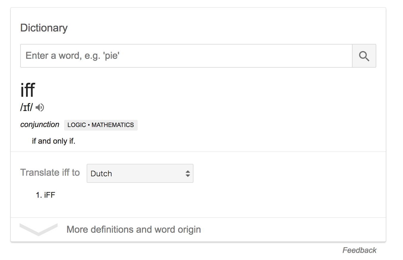Screen dimensions: 403x260
Task: Click the phonetic transcription /ɪf/
Action: [x=26, y=107]
